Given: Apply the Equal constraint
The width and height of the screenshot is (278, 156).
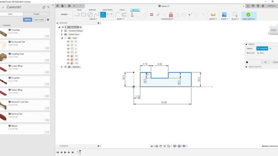Looking at the screenshot, I should point(152,15).
